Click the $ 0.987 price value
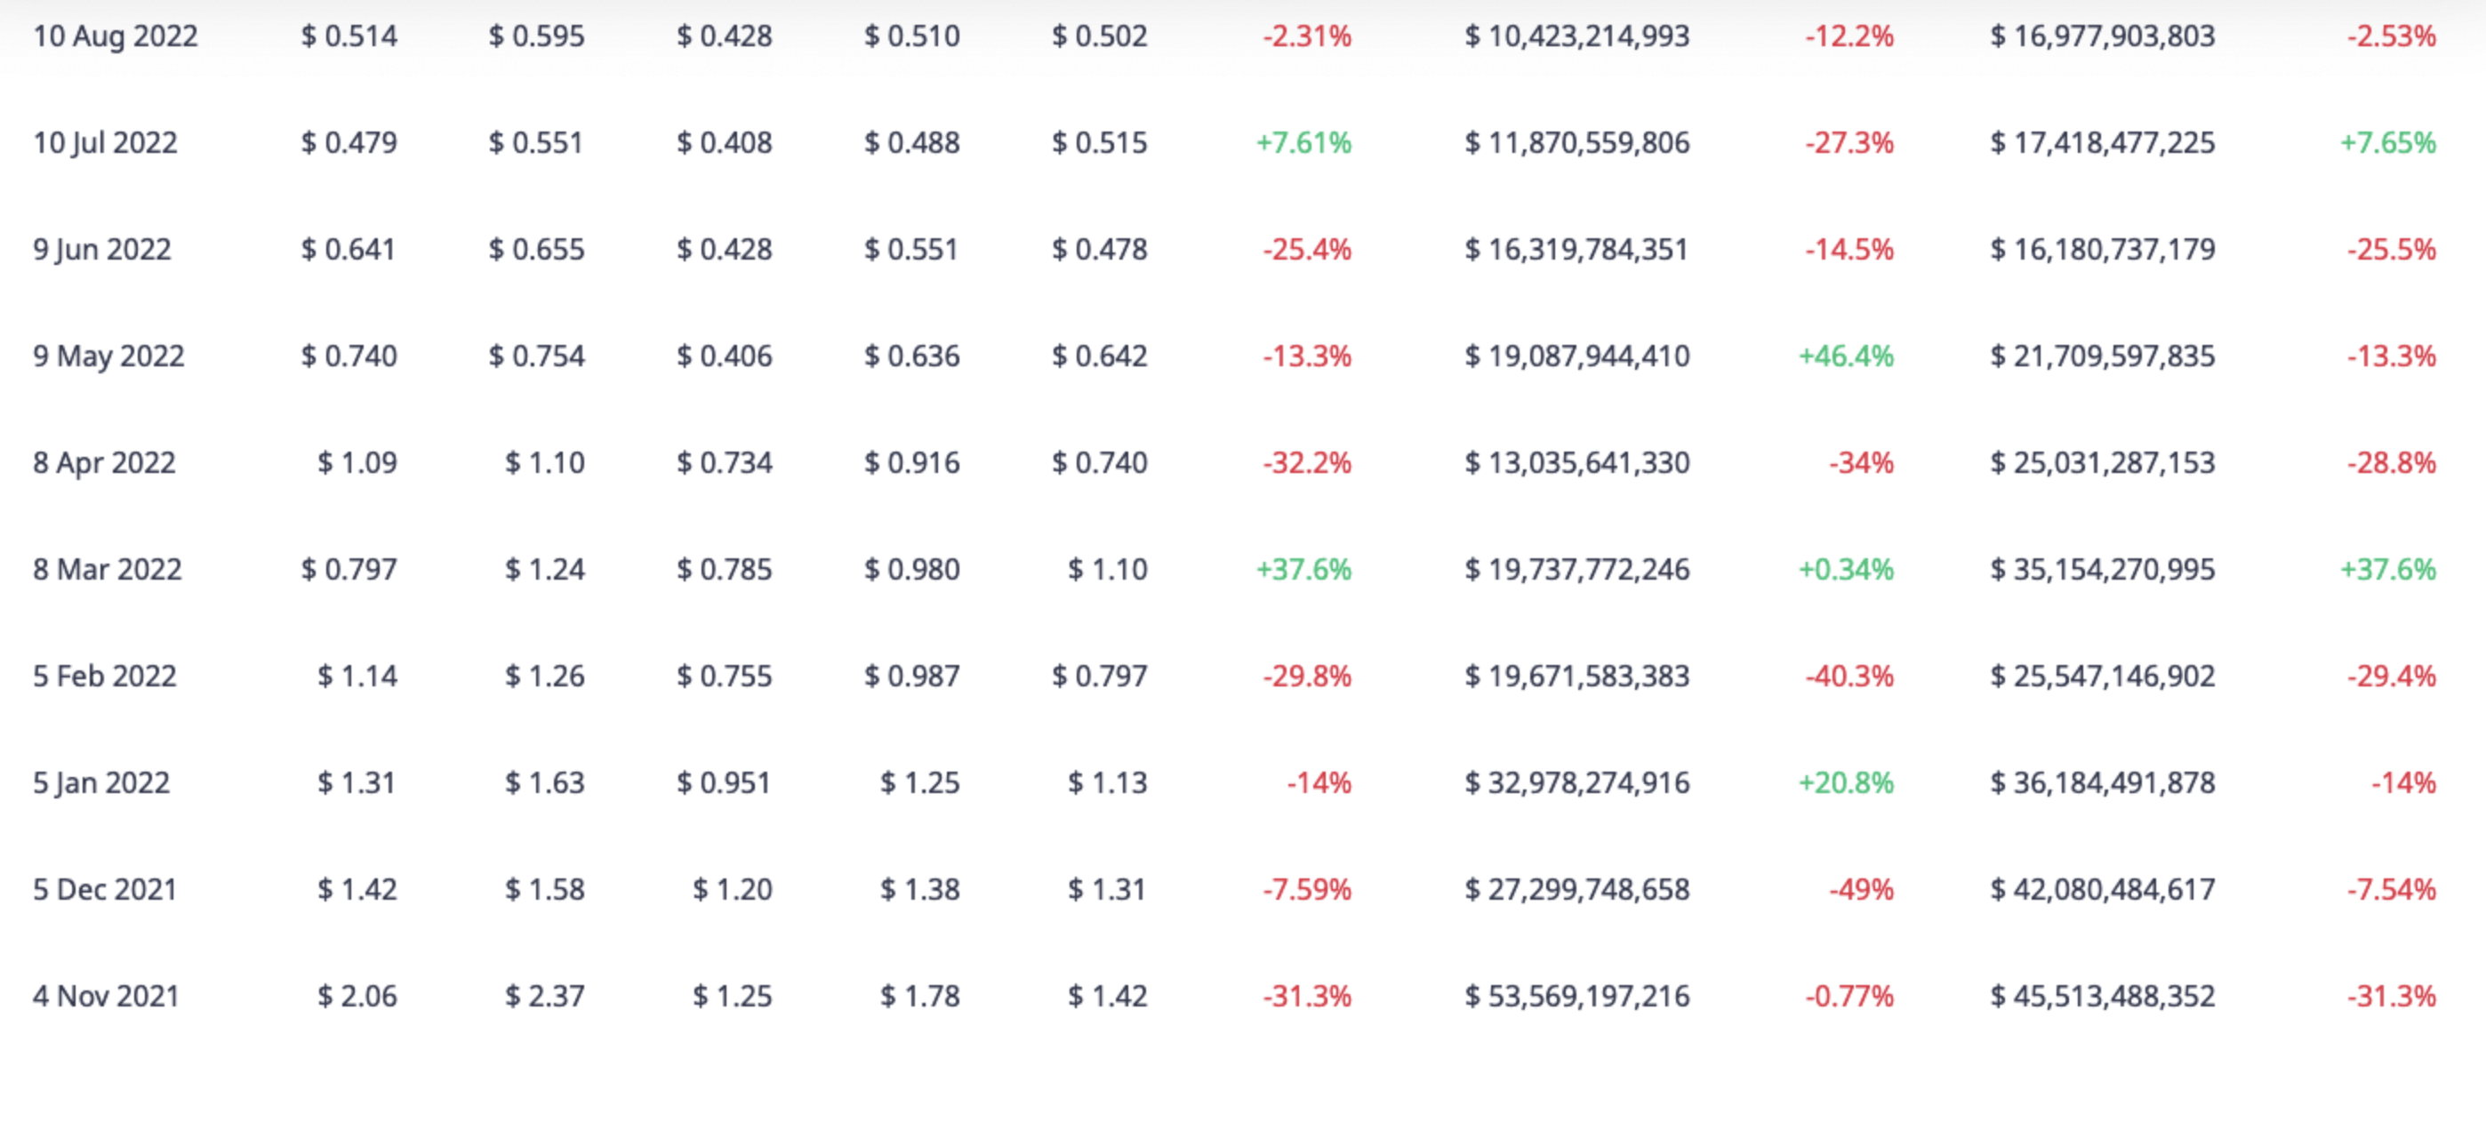Viewport: 2486px width, 1122px height. [x=911, y=677]
